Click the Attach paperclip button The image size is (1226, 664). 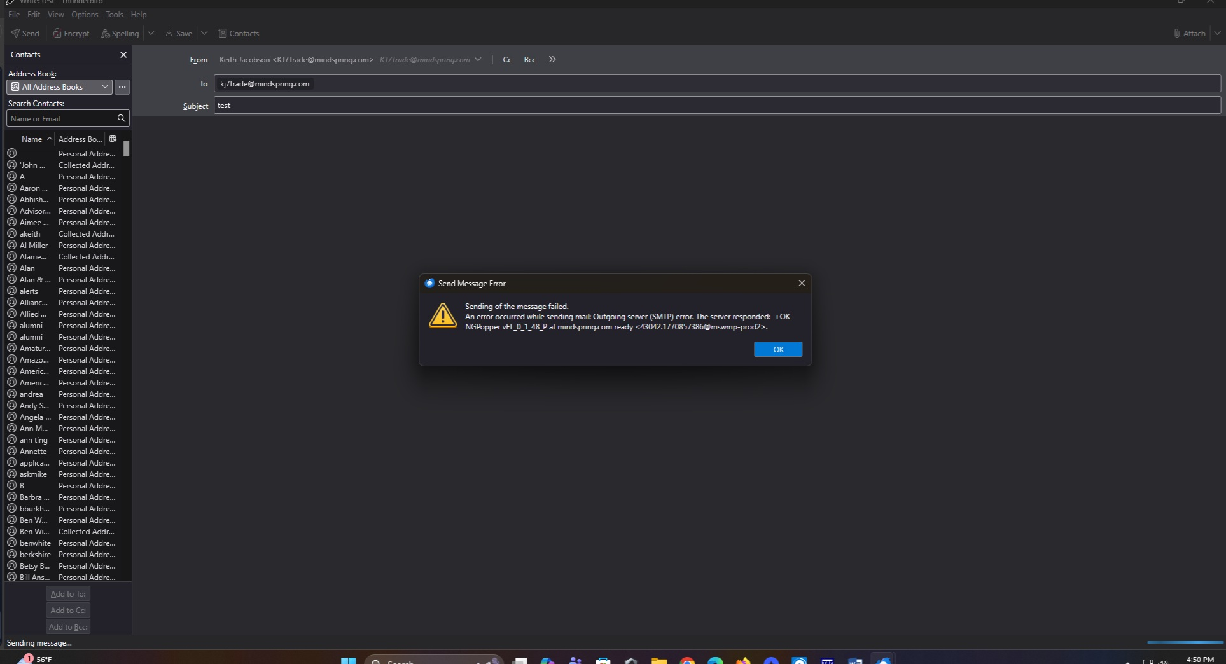pos(1188,33)
